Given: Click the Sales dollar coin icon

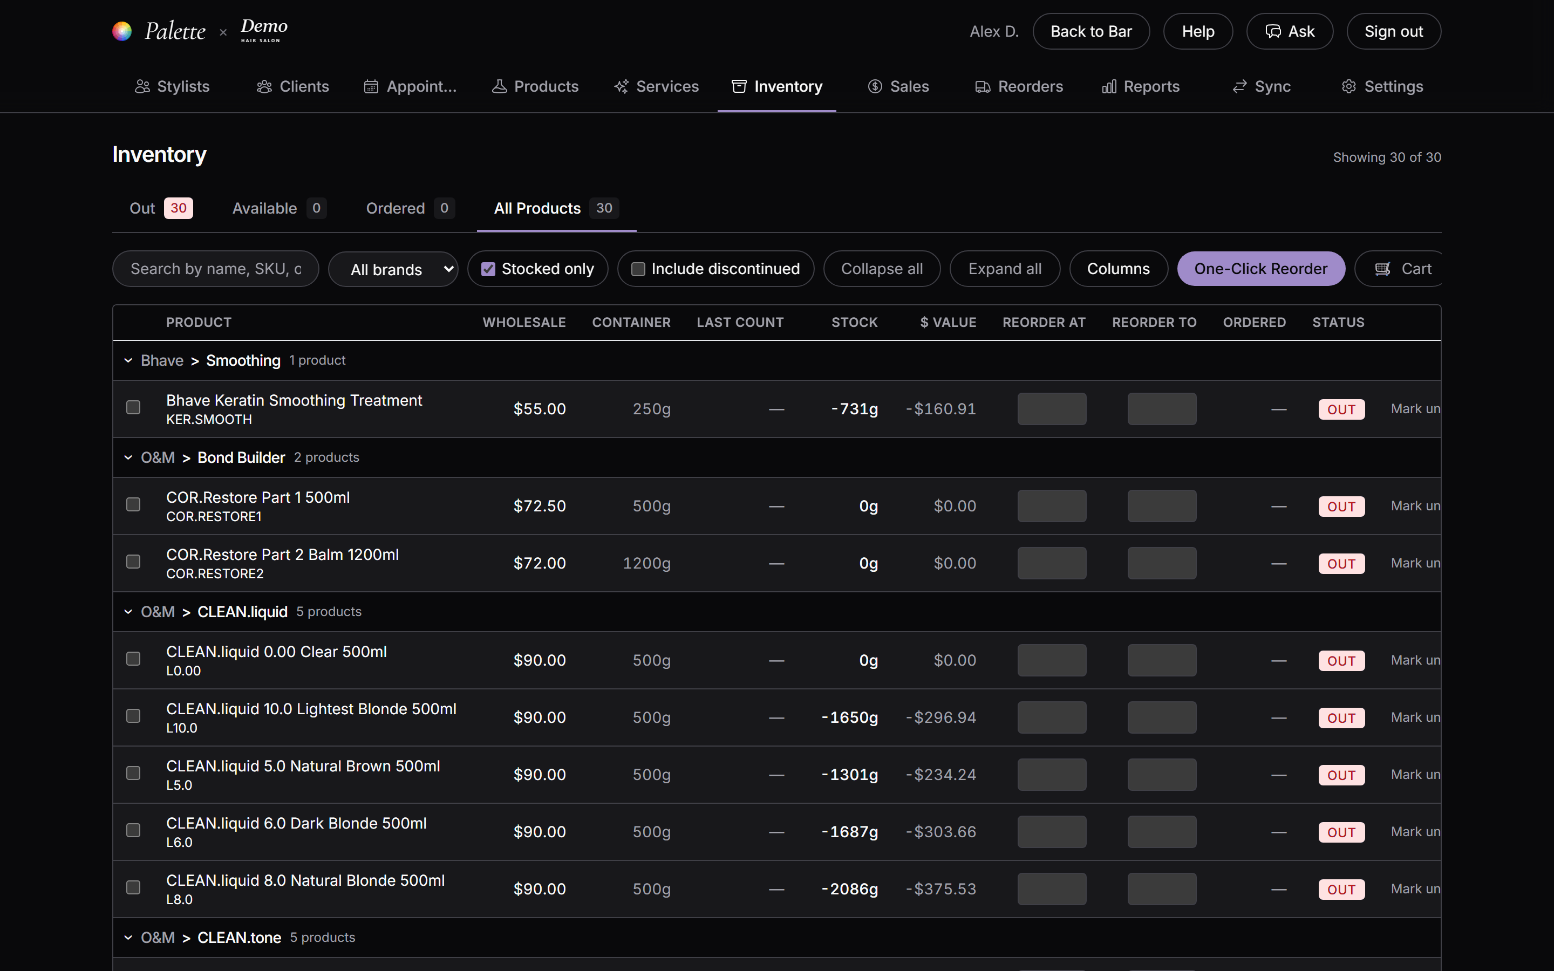Looking at the screenshot, I should click(x=875, y=87).
